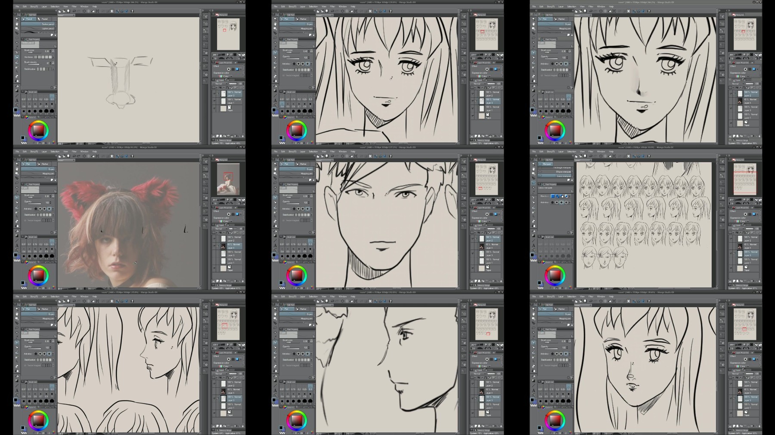Click the New file icon in the nose-sketch window toolbar
Image resolution: width=775 pixels, height=435 pixels.
[x=59, y=11]
